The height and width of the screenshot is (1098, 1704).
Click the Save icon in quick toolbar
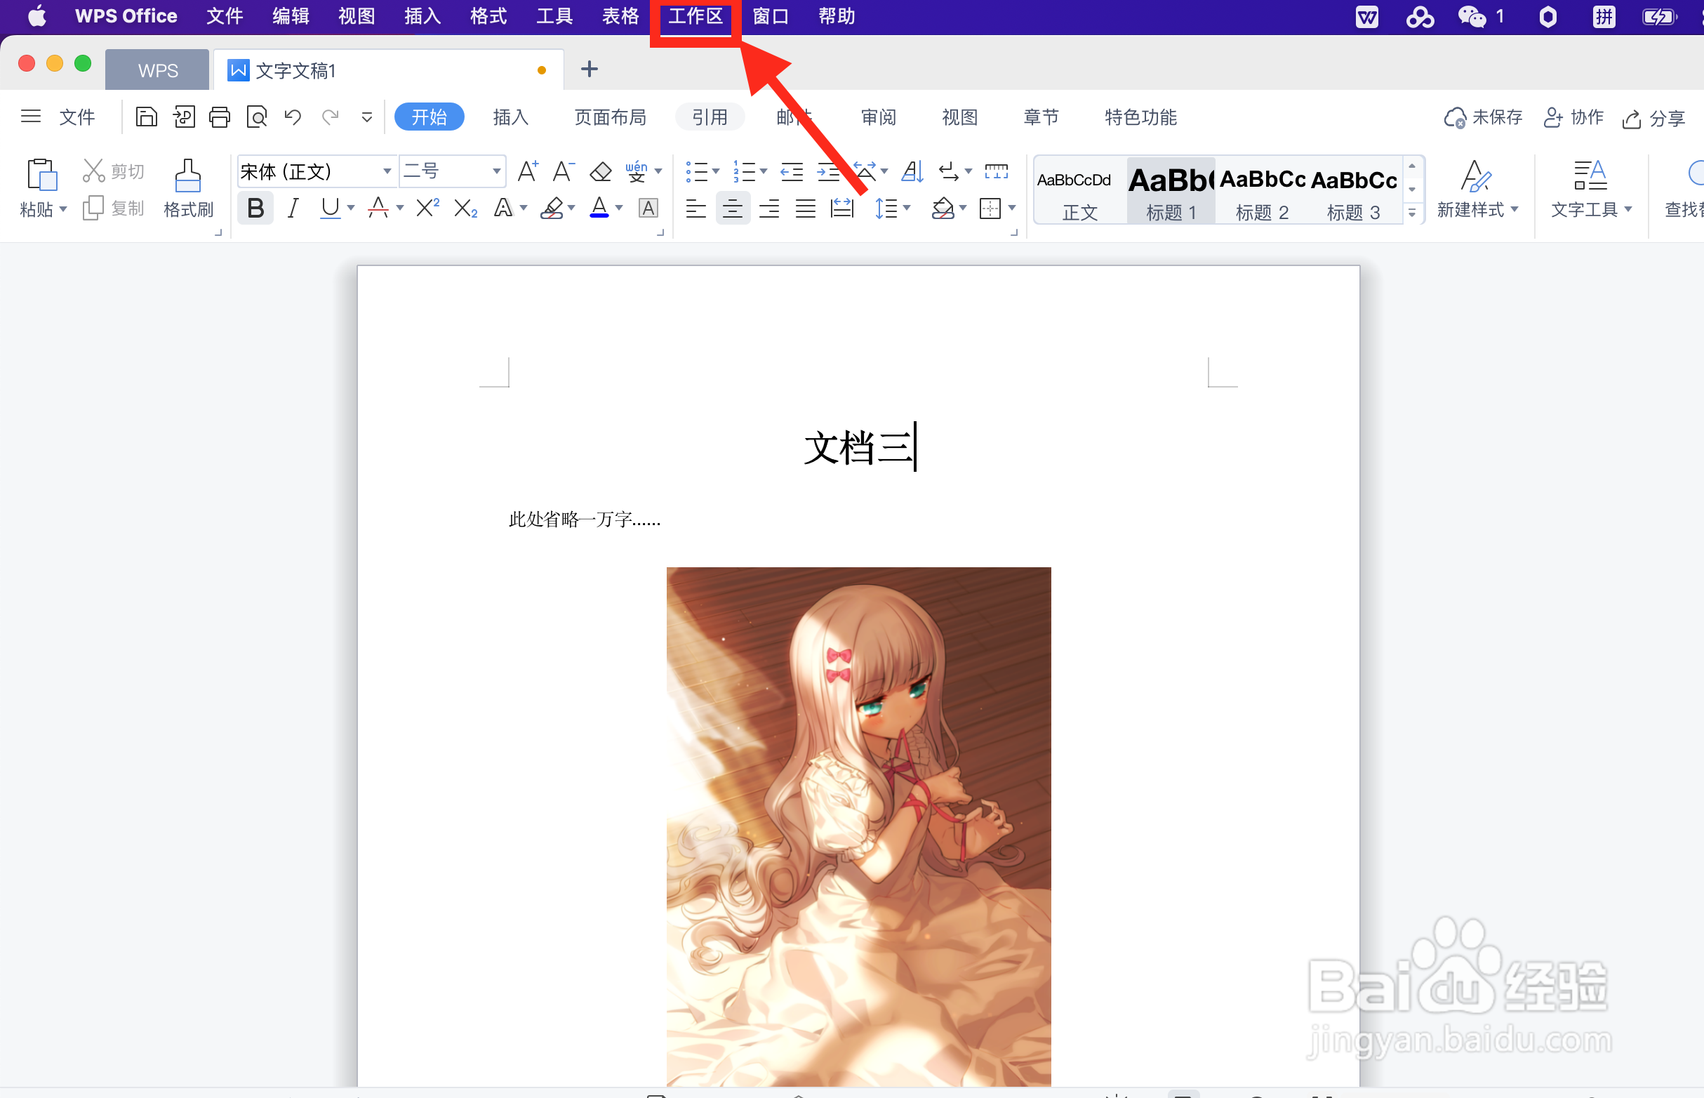146,117
